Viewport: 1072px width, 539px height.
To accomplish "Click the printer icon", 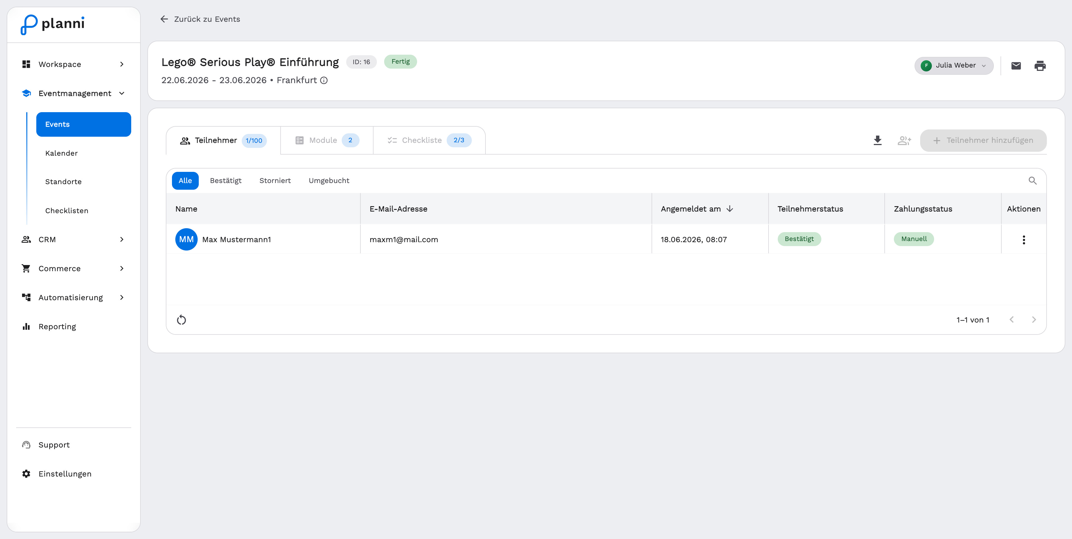I will point(1040,66).
